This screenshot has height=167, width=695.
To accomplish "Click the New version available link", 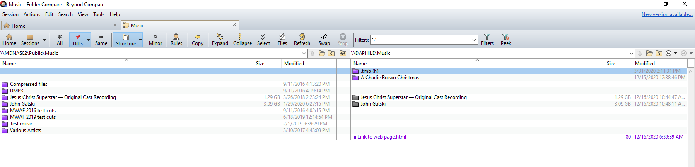I will point(666,14).
